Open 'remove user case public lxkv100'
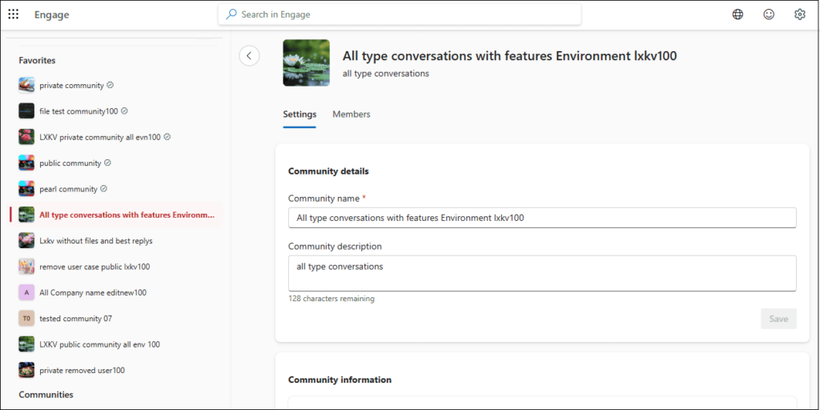 [x=94, y=266]
